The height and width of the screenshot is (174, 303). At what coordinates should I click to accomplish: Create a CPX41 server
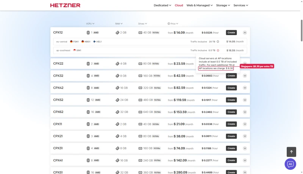point(231,160)
